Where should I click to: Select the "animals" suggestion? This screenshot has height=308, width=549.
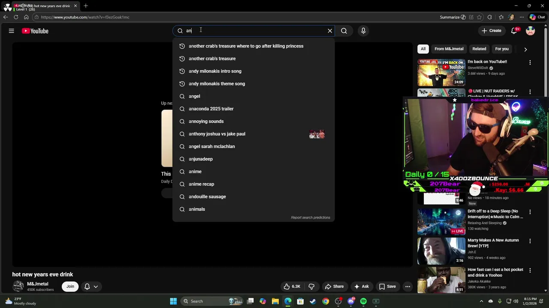[253, 209]
